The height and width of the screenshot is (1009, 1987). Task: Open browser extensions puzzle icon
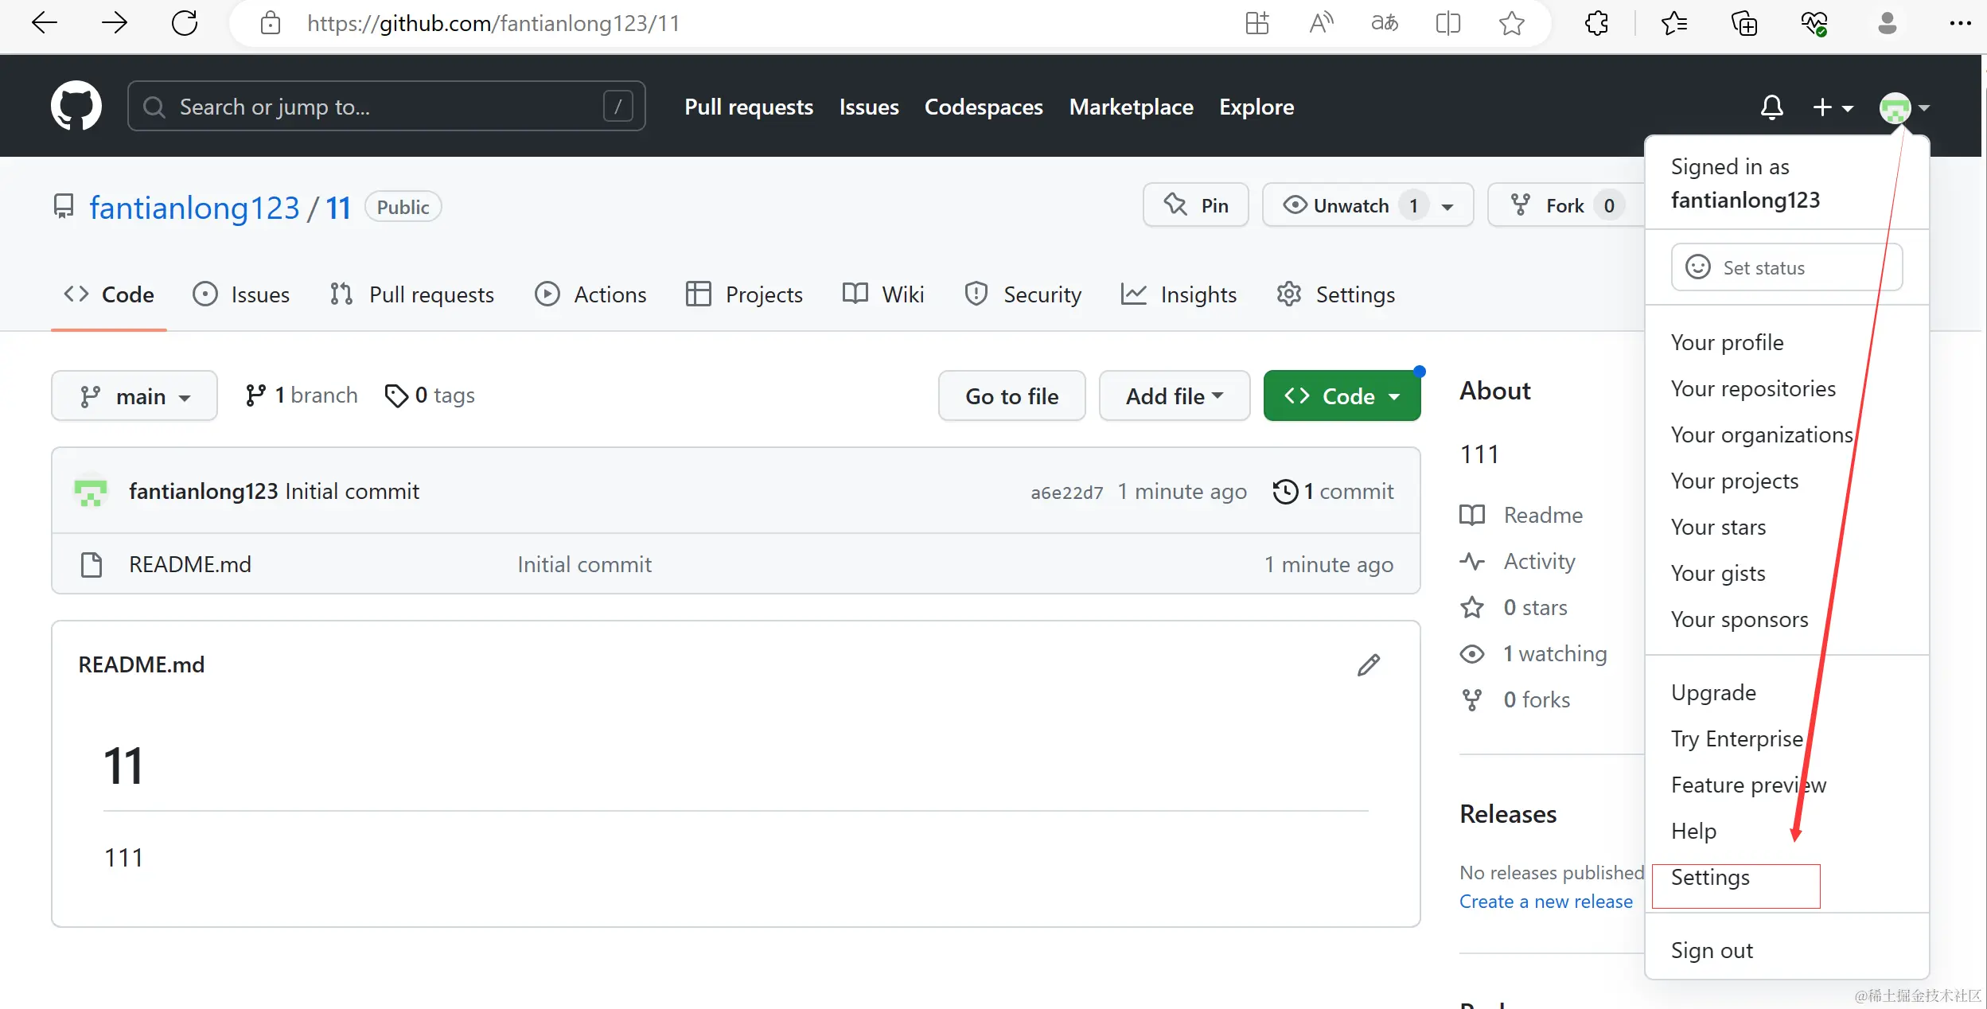(1596, 23)
